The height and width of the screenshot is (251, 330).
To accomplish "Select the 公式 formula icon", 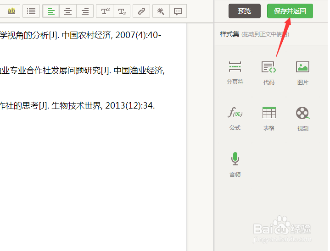I will click(235, 112).
